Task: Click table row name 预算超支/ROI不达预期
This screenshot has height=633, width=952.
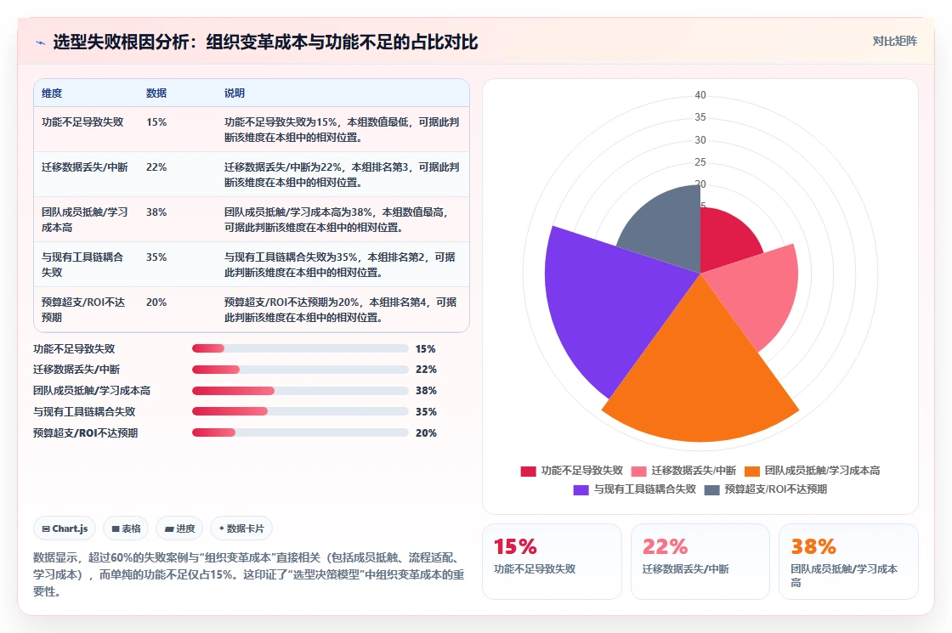Action: [x=83, y=309]
